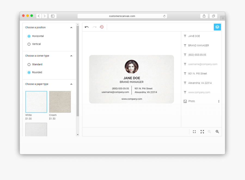Click 901 N. Pitt Street on the card

coord(143,88)
